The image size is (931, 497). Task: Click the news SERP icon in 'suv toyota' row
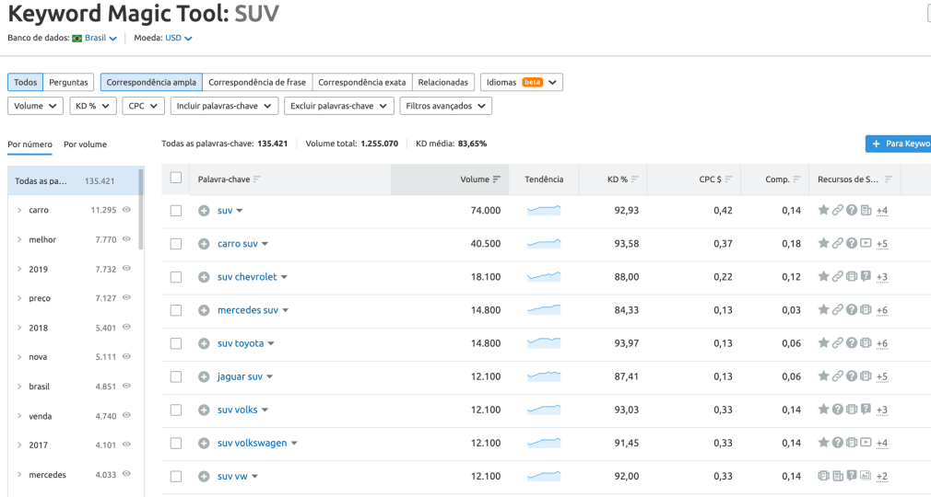point(866,342)
